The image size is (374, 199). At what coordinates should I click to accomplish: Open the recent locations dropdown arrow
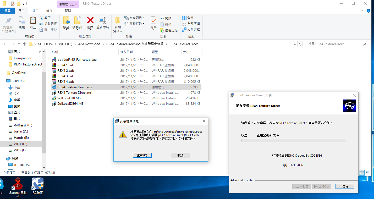click(19, 44)
